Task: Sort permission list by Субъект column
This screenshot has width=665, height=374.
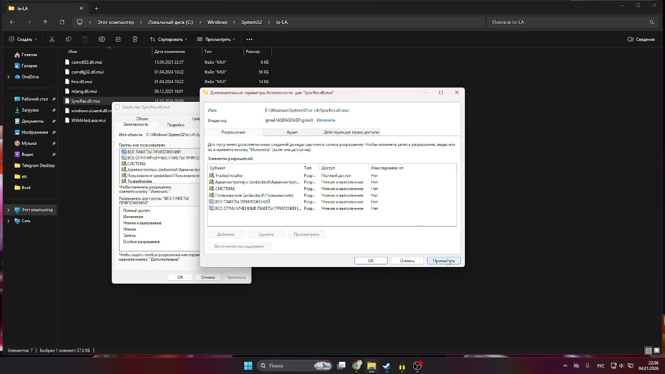Action: click(255, 168)
